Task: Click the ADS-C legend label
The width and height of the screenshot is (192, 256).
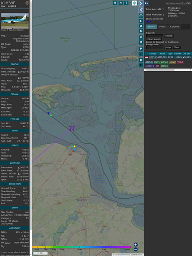Action: click(x=164, y=66)
